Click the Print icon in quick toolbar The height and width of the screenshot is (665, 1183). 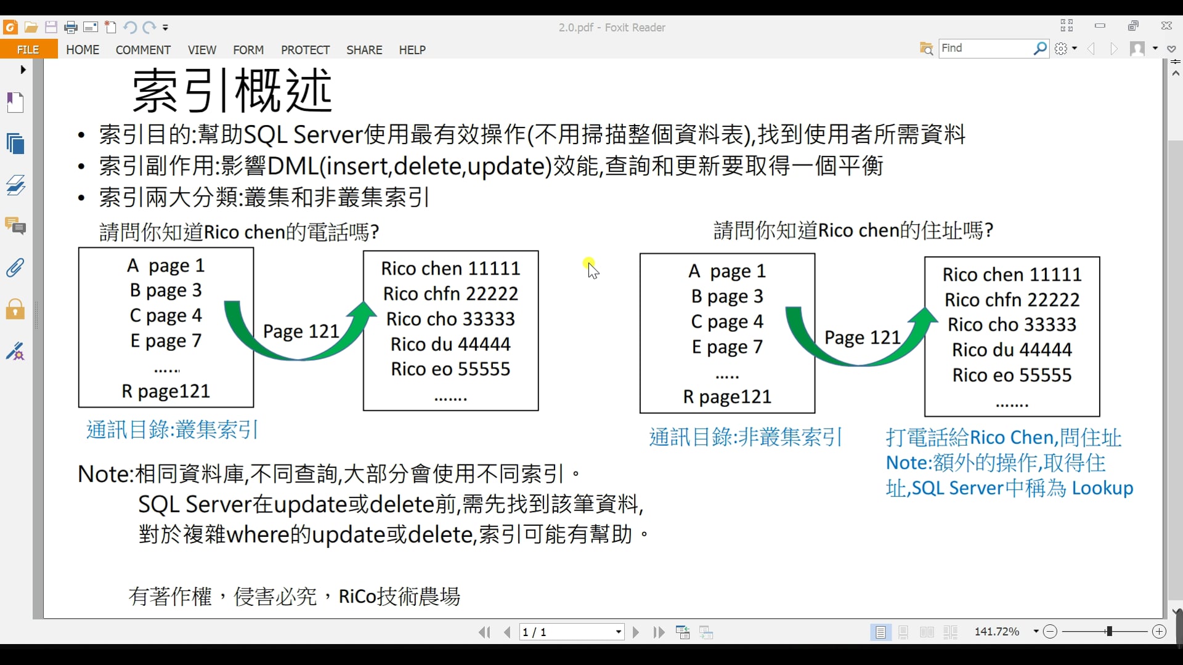(71, 27)
